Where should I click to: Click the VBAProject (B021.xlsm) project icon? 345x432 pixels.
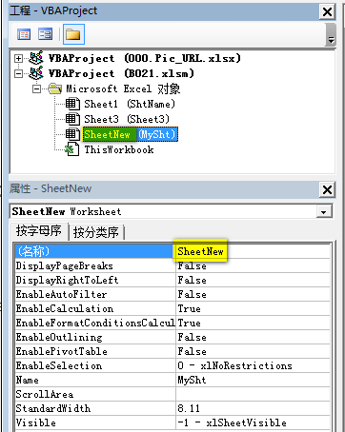click(36, 73)
